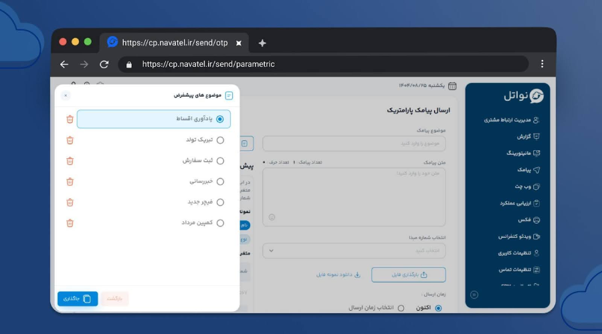Screen dimensions: 602x334
Task: Delete the یادآوری اقساط template with its trash icon
Action: coord(70,120)
